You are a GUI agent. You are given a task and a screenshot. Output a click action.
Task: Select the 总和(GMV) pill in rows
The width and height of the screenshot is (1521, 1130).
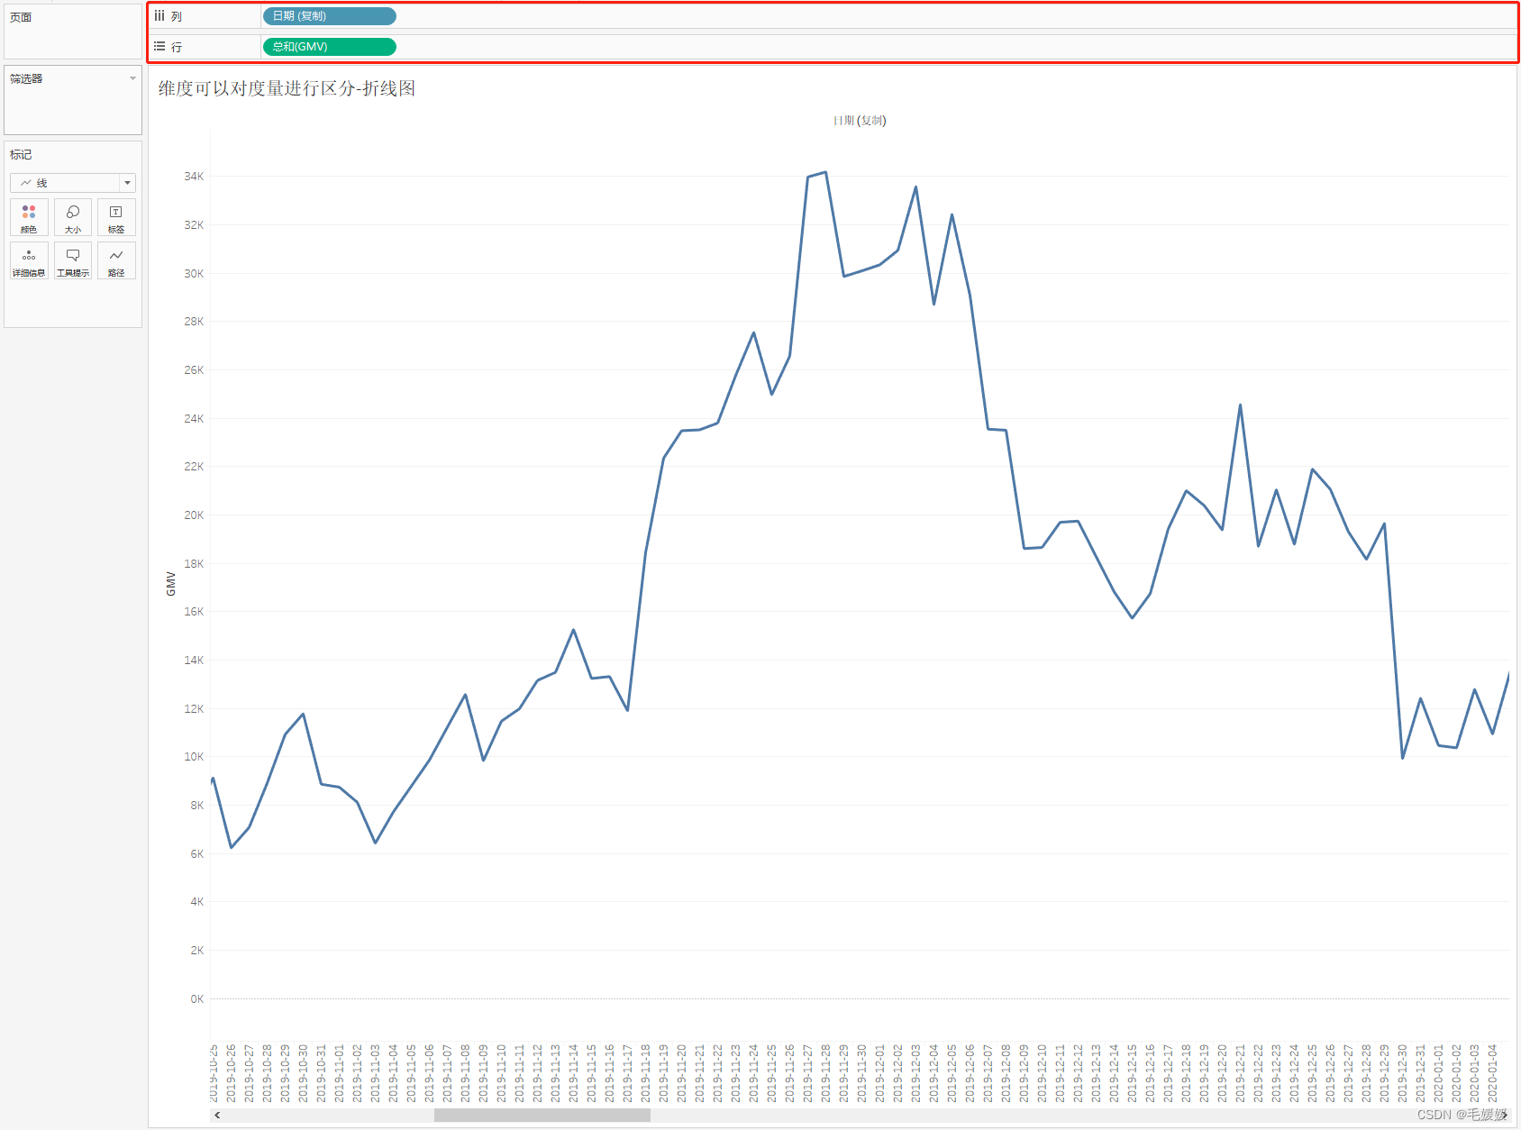pos(330,47)
